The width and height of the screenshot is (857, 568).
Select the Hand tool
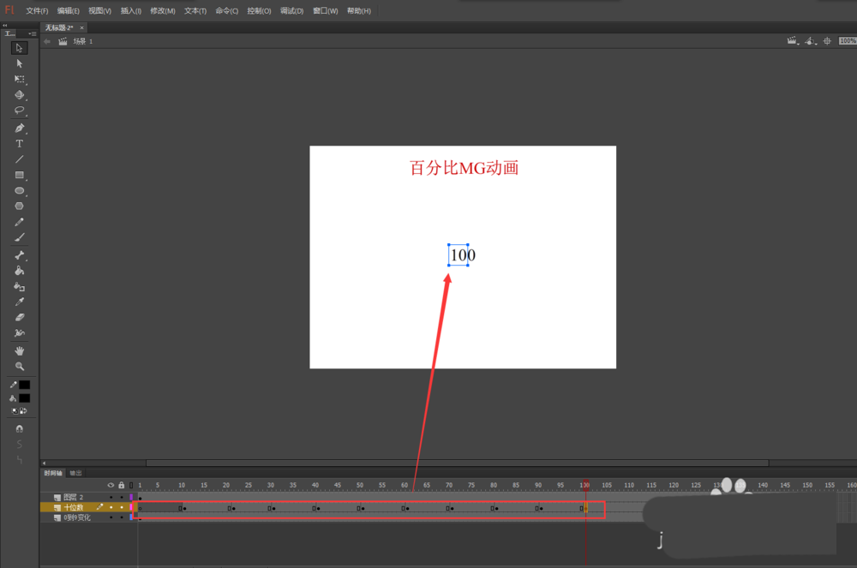coord(19,350)
